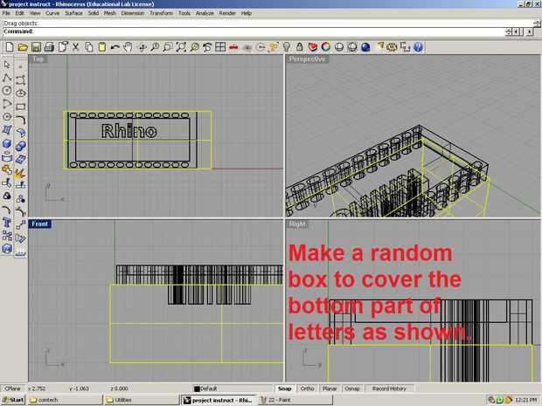Image resolution: width=542 pixels, height=406 pixels.
Task: Open the Curve menu
Action: click(52, 13)
